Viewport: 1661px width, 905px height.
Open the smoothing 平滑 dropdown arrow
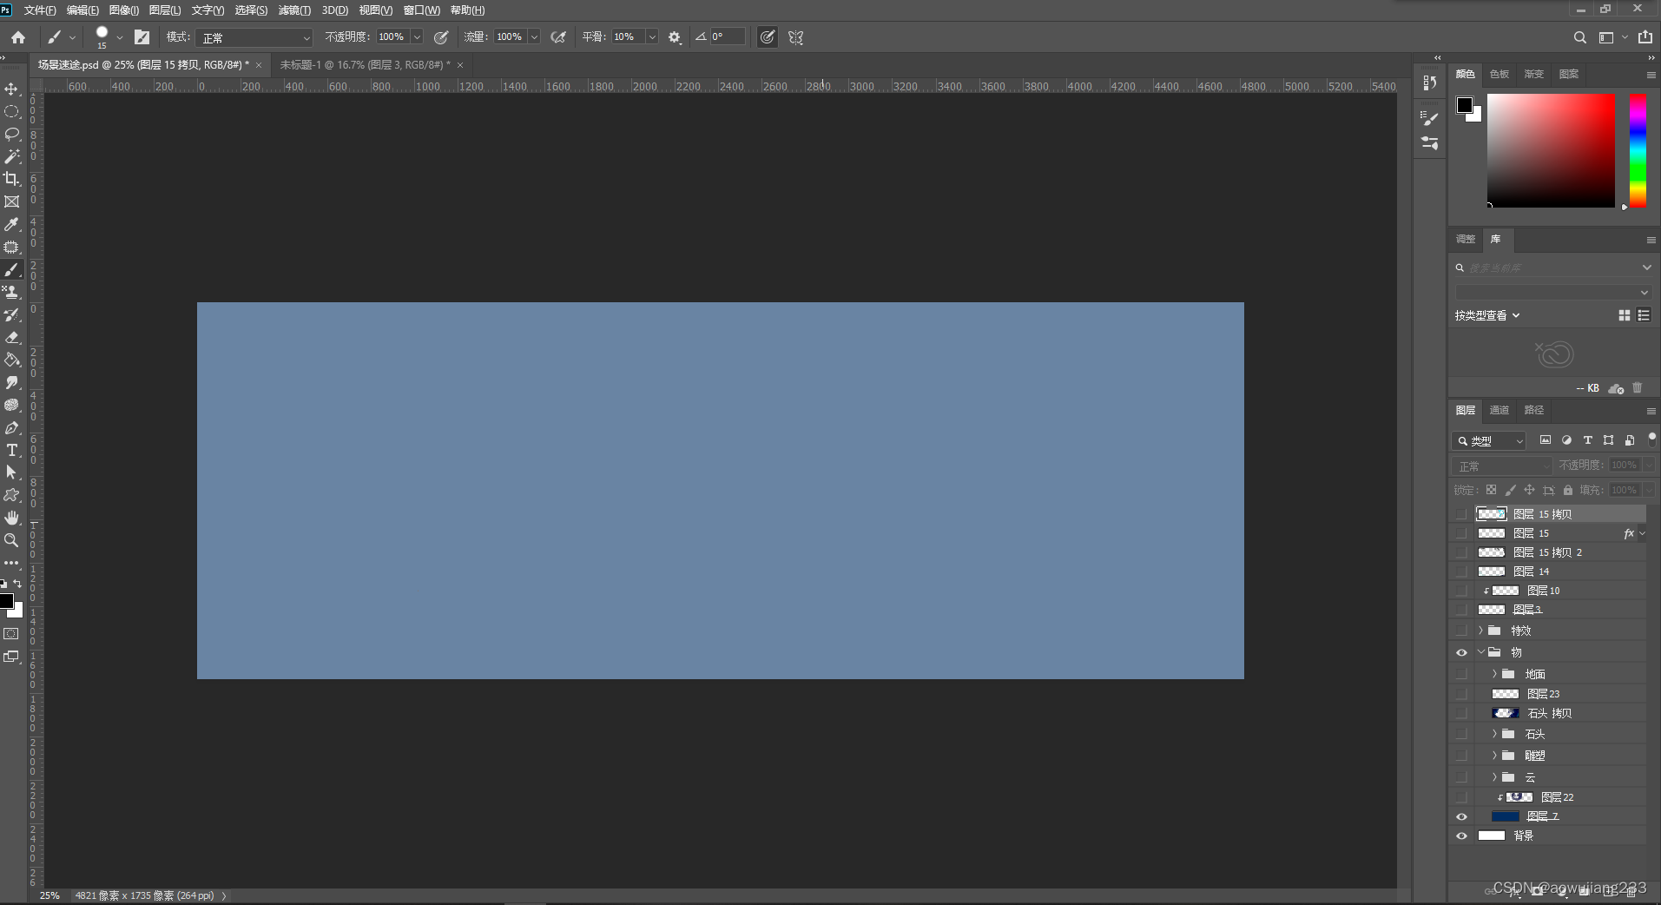(652, 37)
